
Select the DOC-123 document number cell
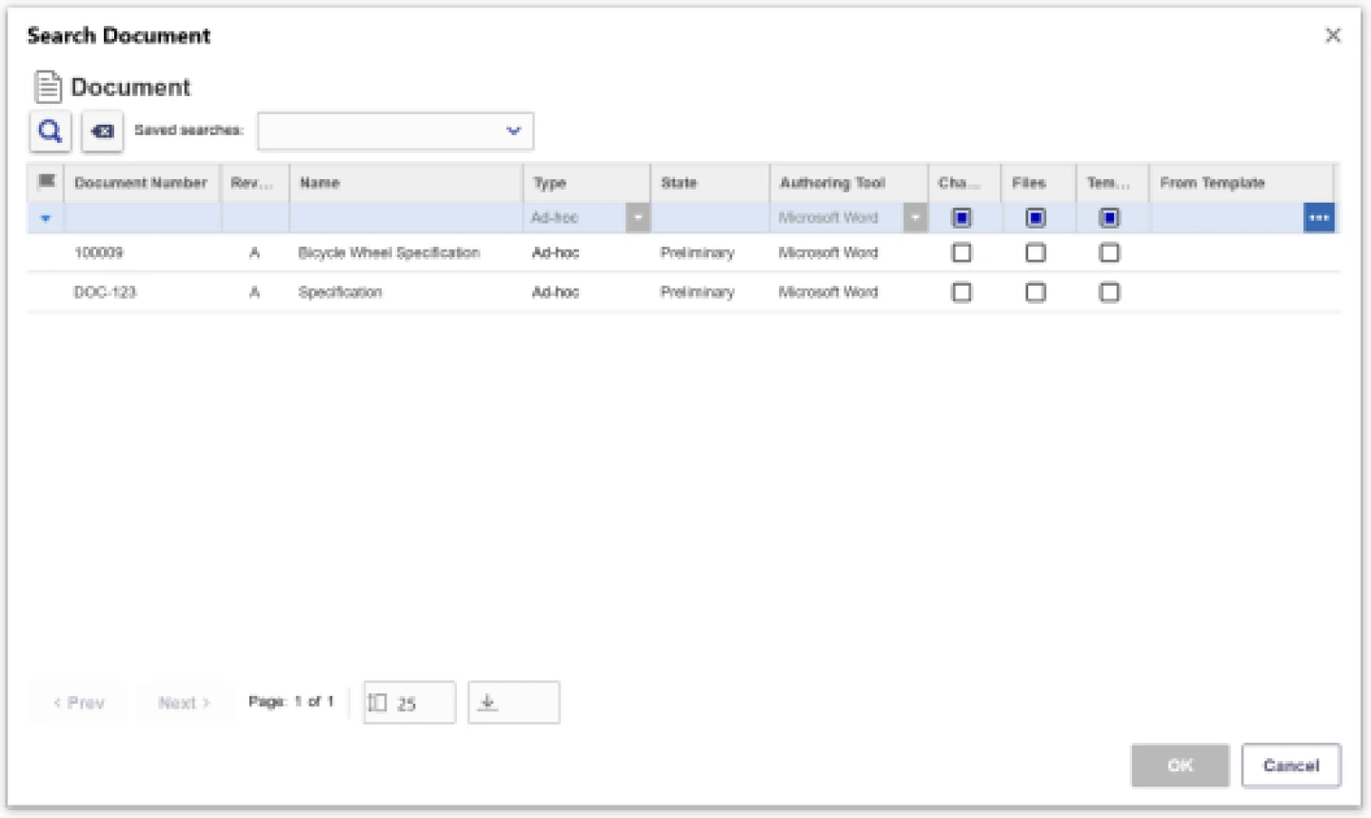point(106,292)
